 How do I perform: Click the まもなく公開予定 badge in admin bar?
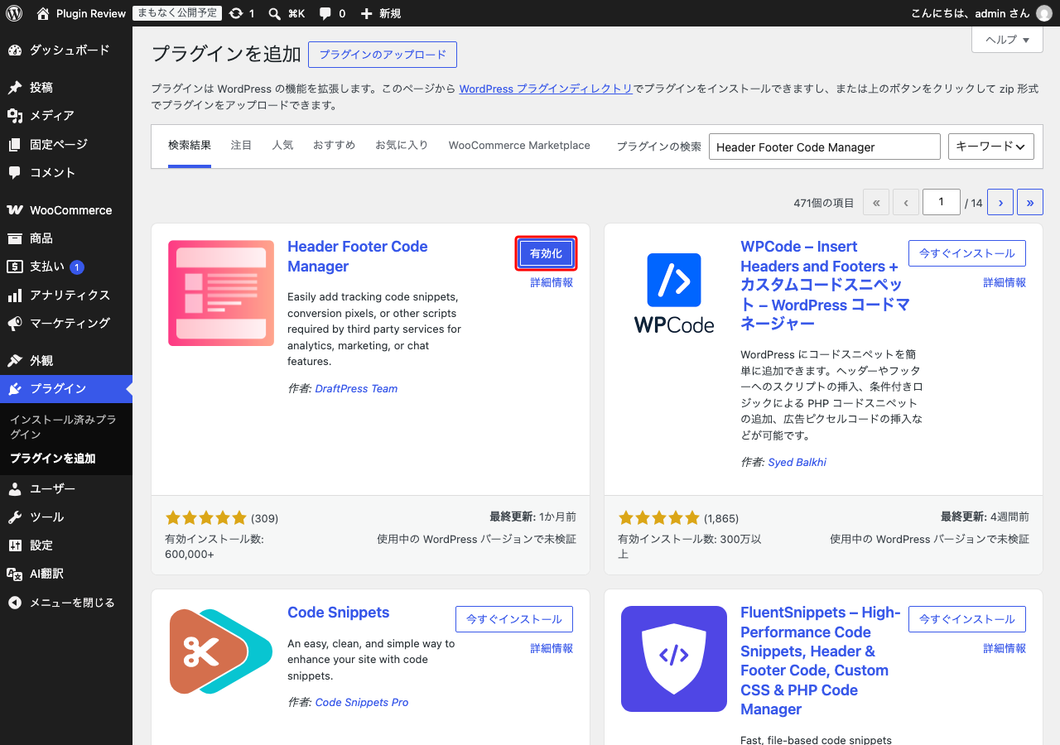[x=176, y=13]
